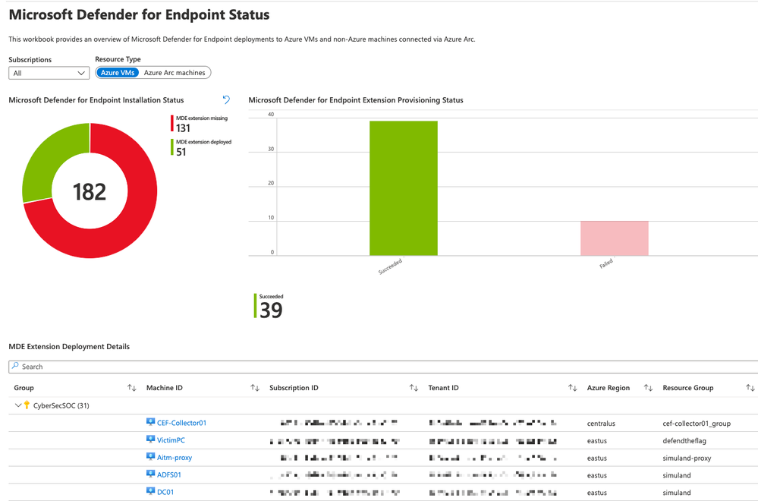
Task: Sort by Group column arrows
Action: (x=131, y=388)
